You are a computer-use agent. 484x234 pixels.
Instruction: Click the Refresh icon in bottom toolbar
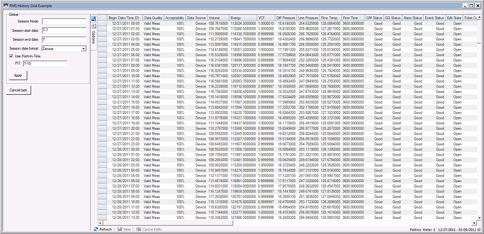point(96,229)
